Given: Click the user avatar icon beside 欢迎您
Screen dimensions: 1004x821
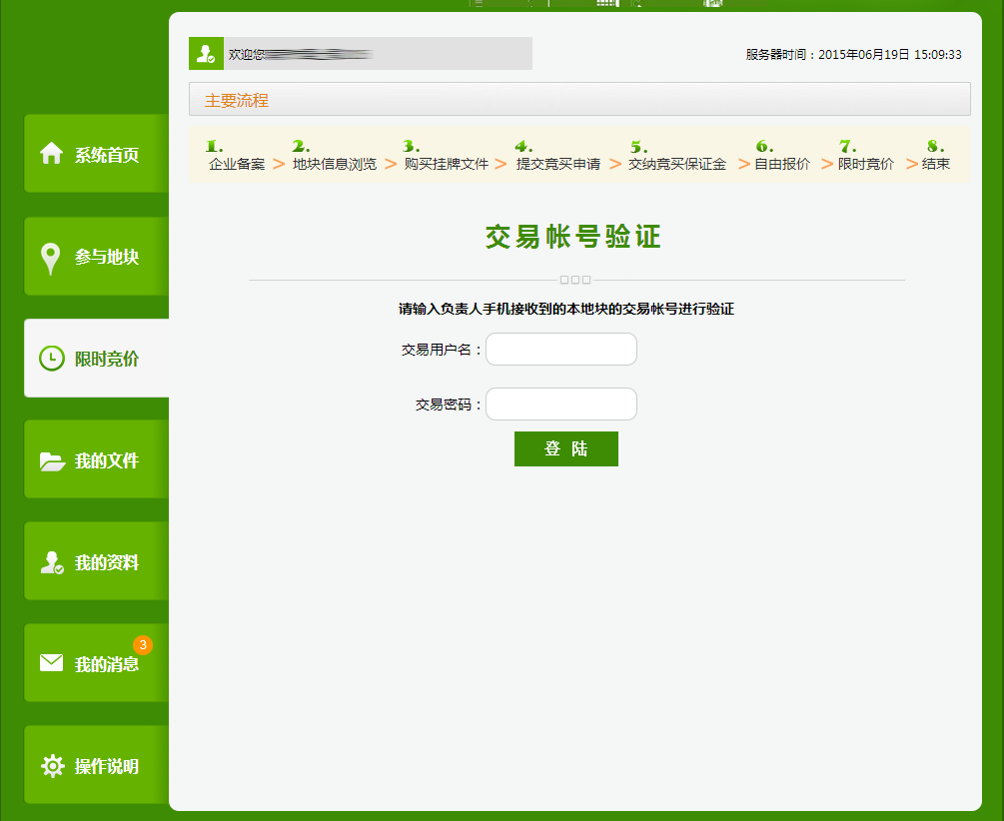Looking at the screenshot, I should pyautogui.click(x=206, y=54).
